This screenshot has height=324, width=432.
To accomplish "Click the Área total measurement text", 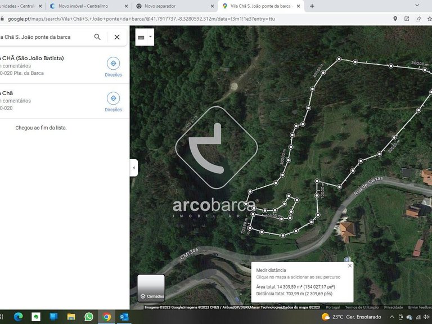I will point(296,287).
